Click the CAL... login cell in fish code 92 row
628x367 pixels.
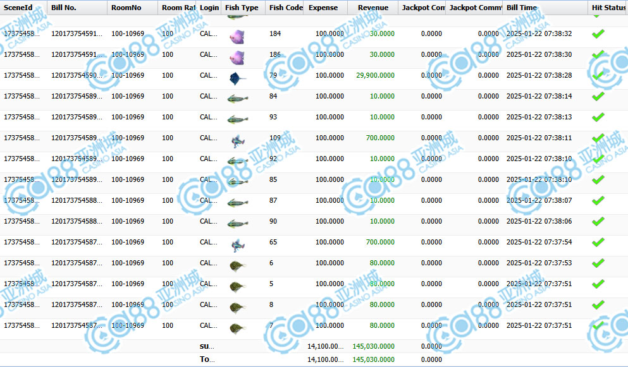coord(209,159)
